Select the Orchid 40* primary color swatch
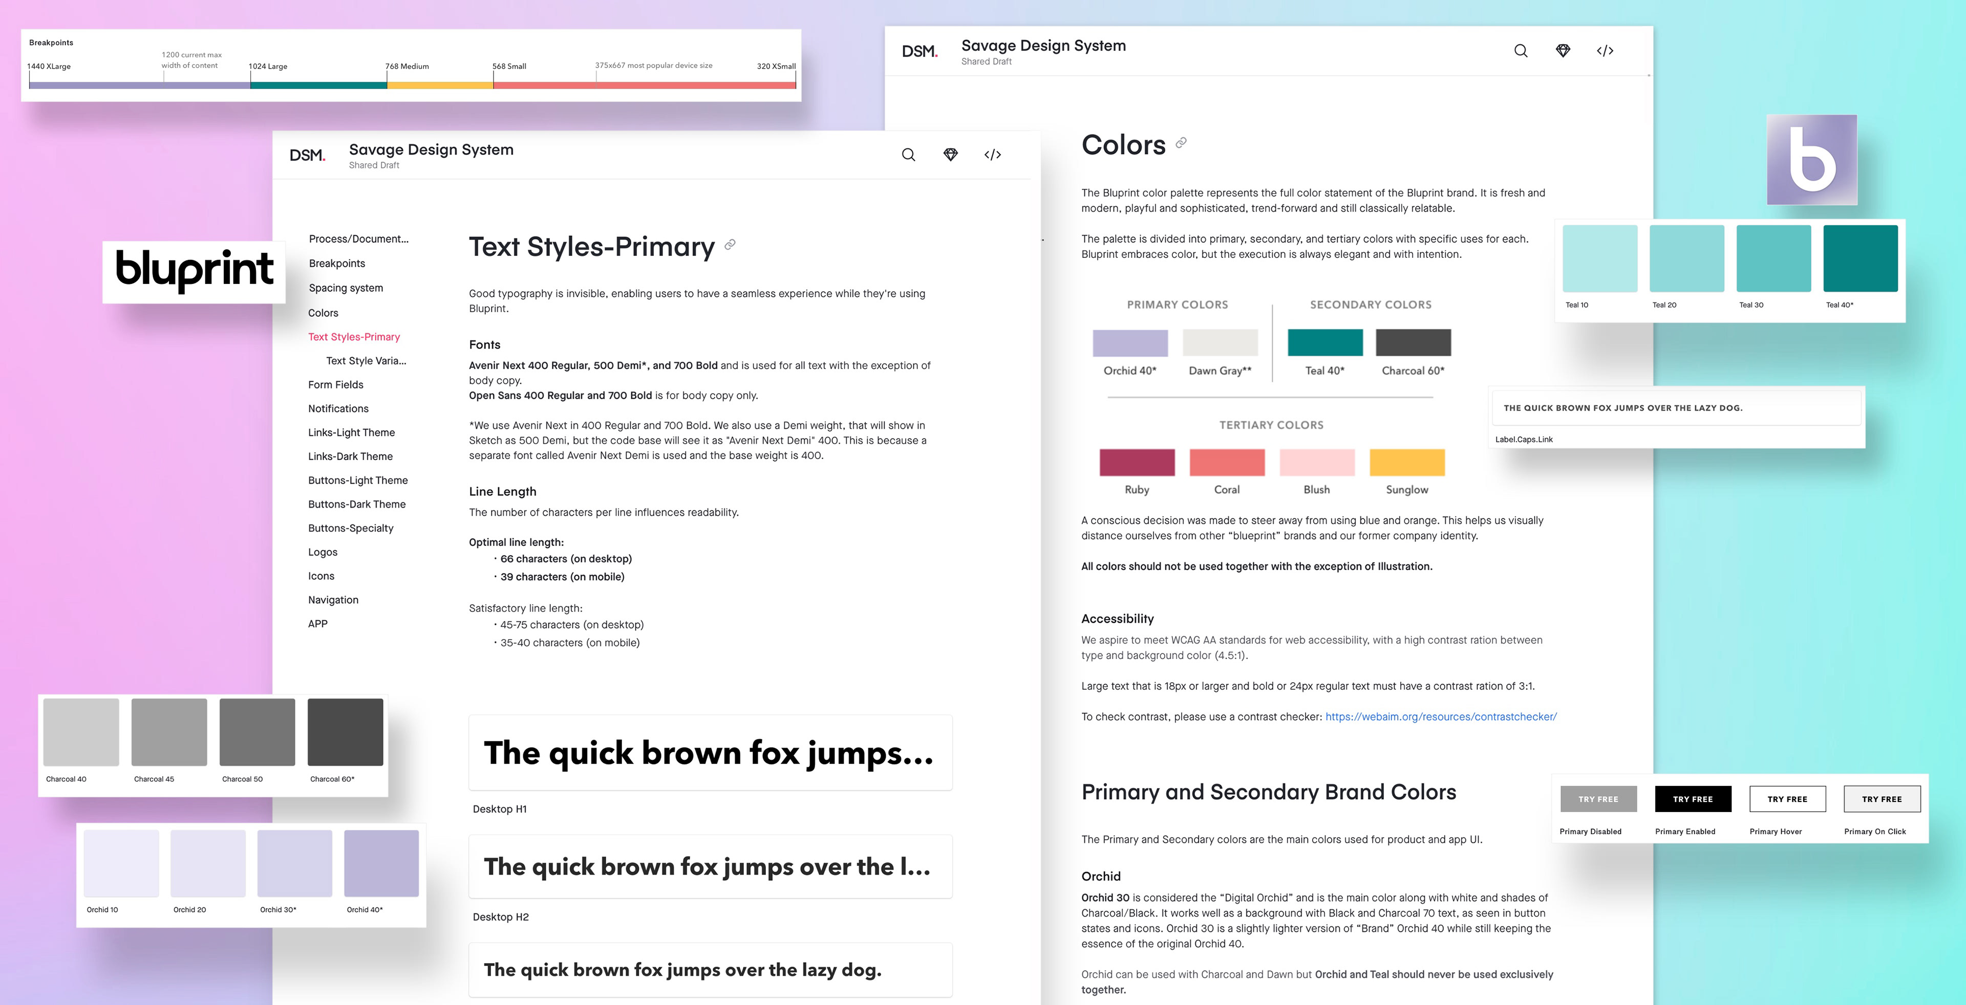1966x1005 pixels. pyautogui.click(x=1129, y=343)
